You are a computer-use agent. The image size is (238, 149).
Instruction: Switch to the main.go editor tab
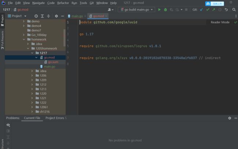[77, 16]
